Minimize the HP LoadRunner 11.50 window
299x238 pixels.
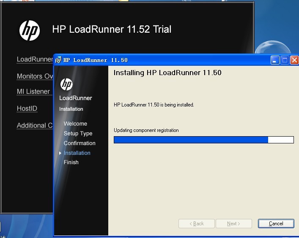point(275,60)
